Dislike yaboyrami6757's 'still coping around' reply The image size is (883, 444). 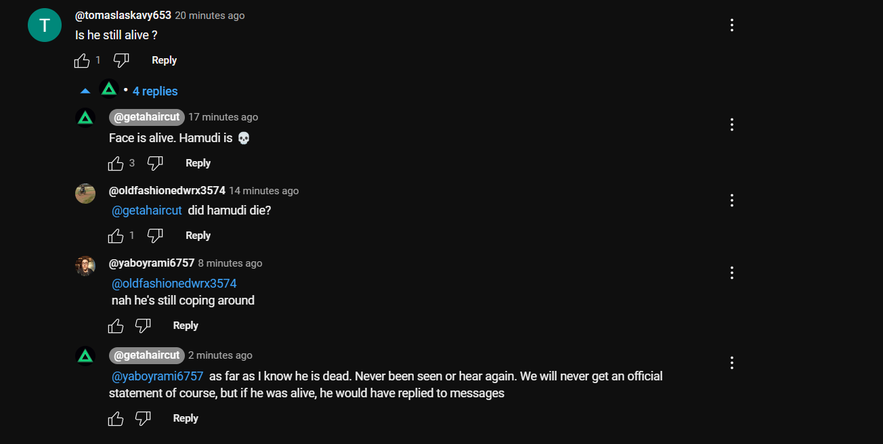[x=143, y=326]
